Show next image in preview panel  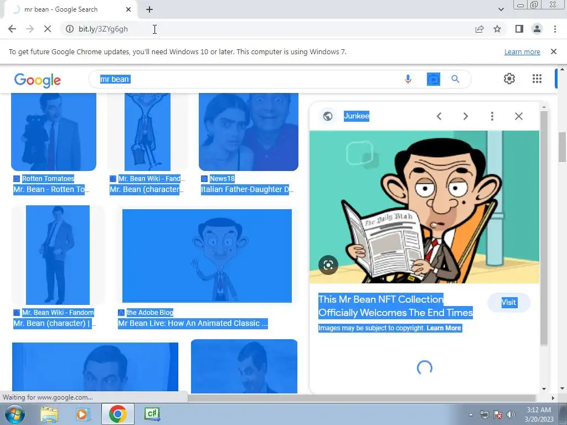pyautogui.click(x=465, y=116)
